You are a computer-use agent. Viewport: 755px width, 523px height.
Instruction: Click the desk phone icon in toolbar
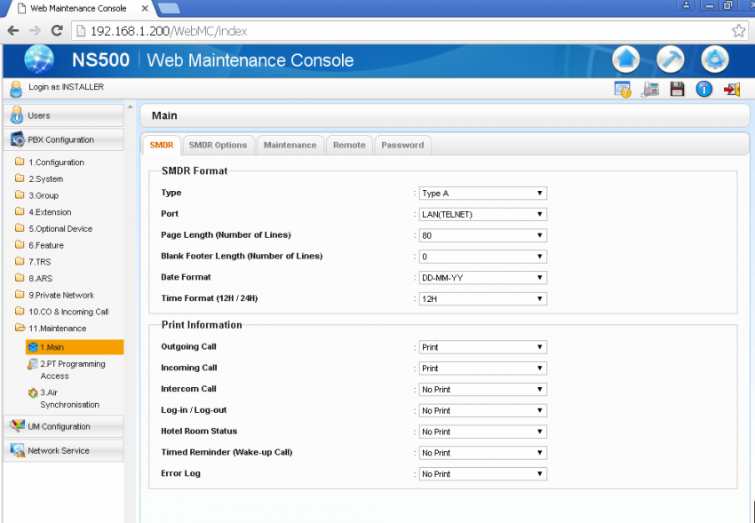click(650, 89)
